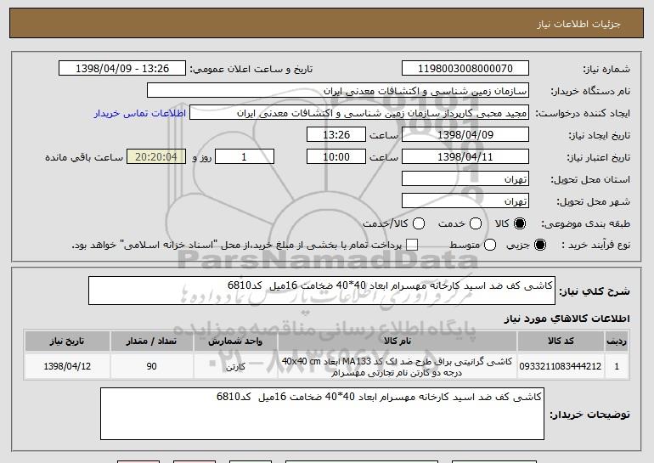
Task: Click the need number field 1198003008000070
Action: point(465,69)
